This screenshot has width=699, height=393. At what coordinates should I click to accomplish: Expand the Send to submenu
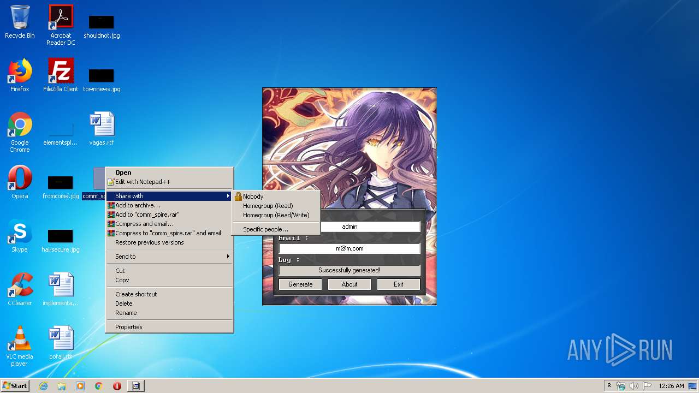(x=169, y=257)
